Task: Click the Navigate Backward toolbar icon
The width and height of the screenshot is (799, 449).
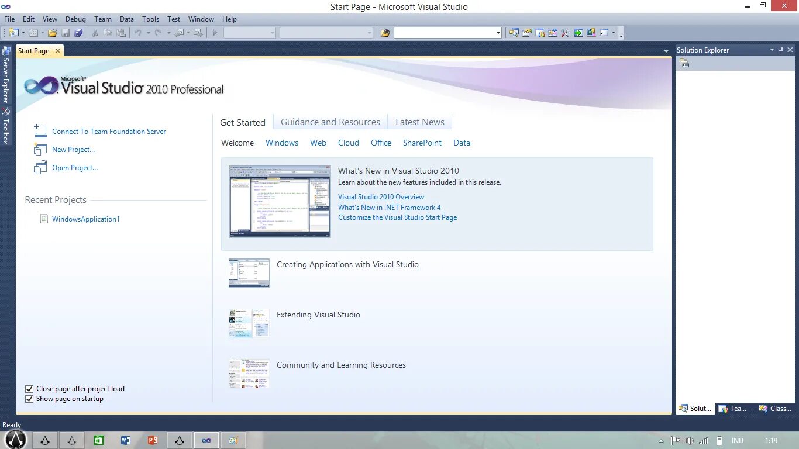Action: click(179, 33)
